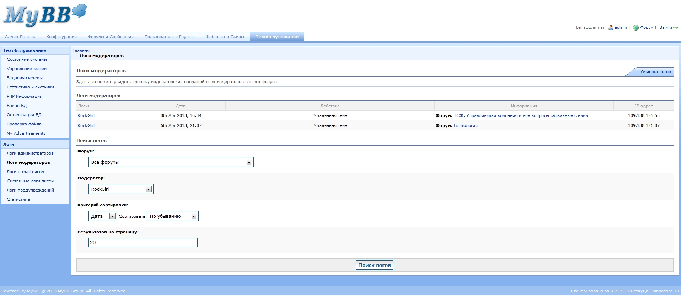Expand the Дата sort criterion dropdown
The height and width of the screenshot is (296, 681).
(x=103, y=216)
